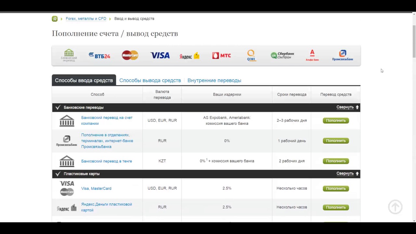The height and width of the screenshot is (234, 416).
Task: Click the KZT currency cell
Action: point(162,161)
